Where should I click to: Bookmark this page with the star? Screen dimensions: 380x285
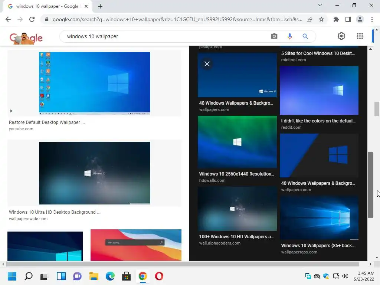pos(321,19)
